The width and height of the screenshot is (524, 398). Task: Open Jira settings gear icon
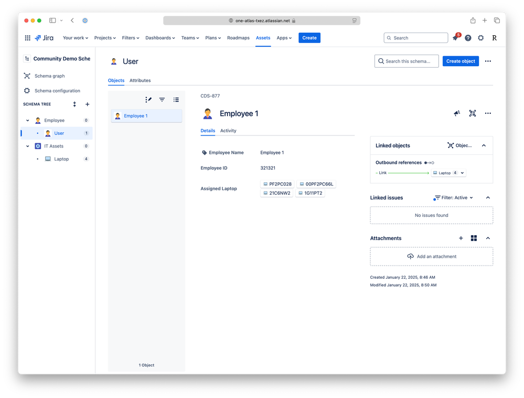click(480, 38)
